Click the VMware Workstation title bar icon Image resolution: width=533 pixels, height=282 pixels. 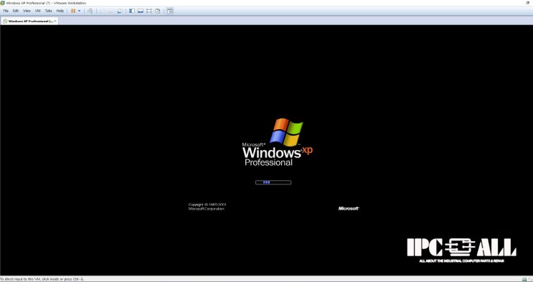[3, 3]
